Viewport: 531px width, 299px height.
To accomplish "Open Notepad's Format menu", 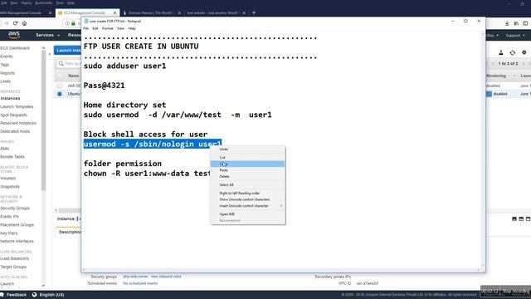I will coord(107,28).
